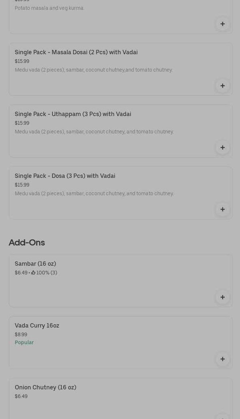The image size is (240, 419).
Task: Add Vada Curry 16oz with plus button
Action: pyautogui.click(x=222, y=359)
